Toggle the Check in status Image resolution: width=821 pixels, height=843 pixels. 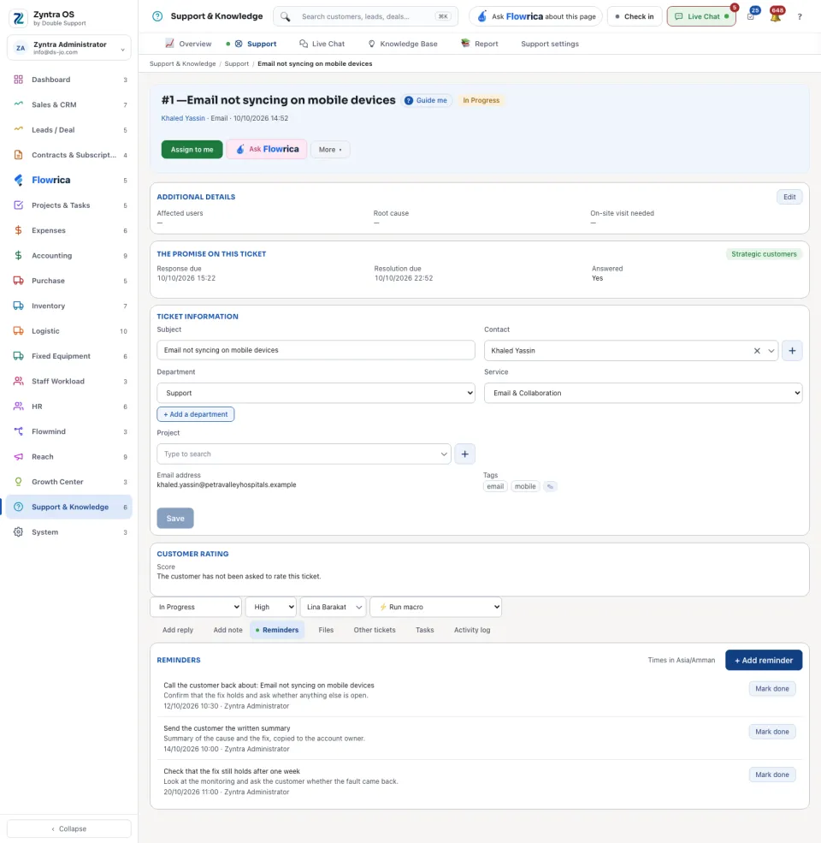point(635,16)
